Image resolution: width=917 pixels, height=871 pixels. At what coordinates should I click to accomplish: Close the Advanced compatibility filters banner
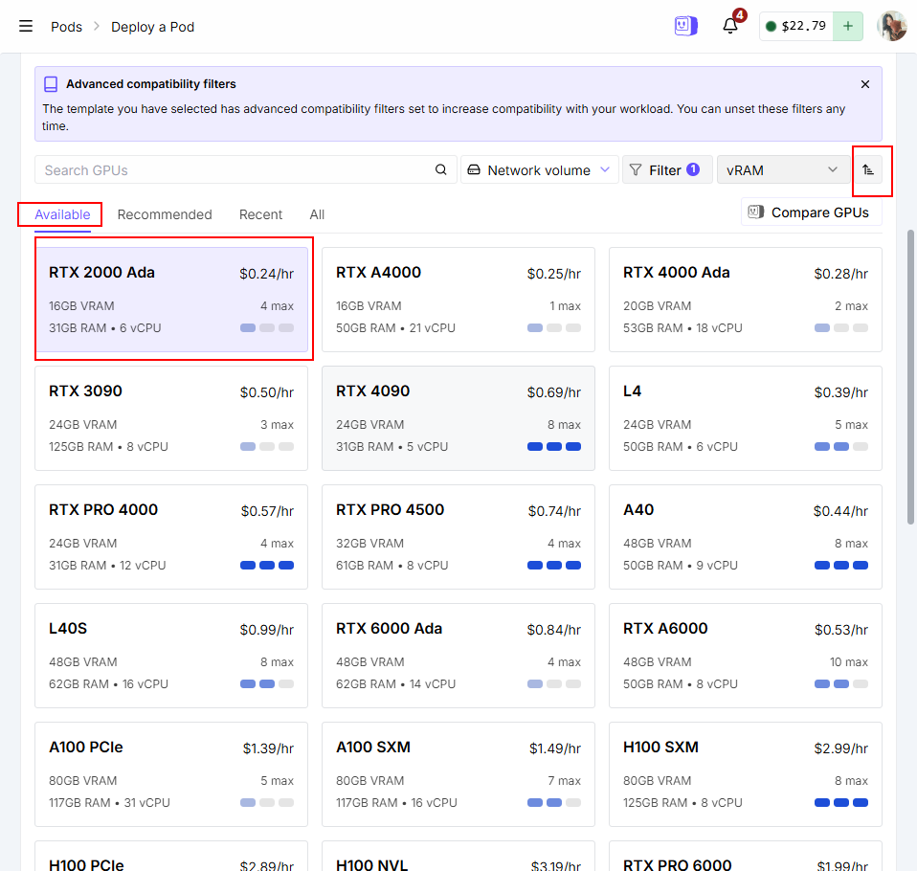click(865, 84)
